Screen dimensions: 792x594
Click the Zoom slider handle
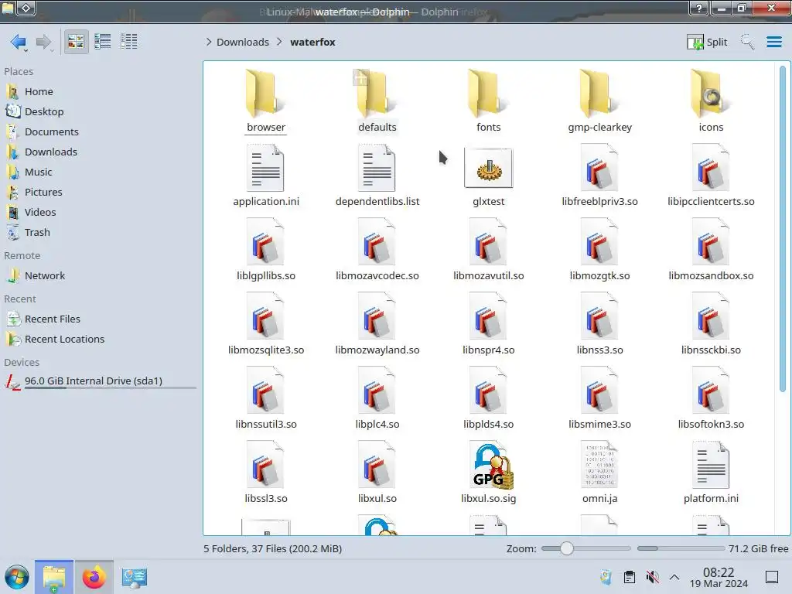click(x=567, y=548)
